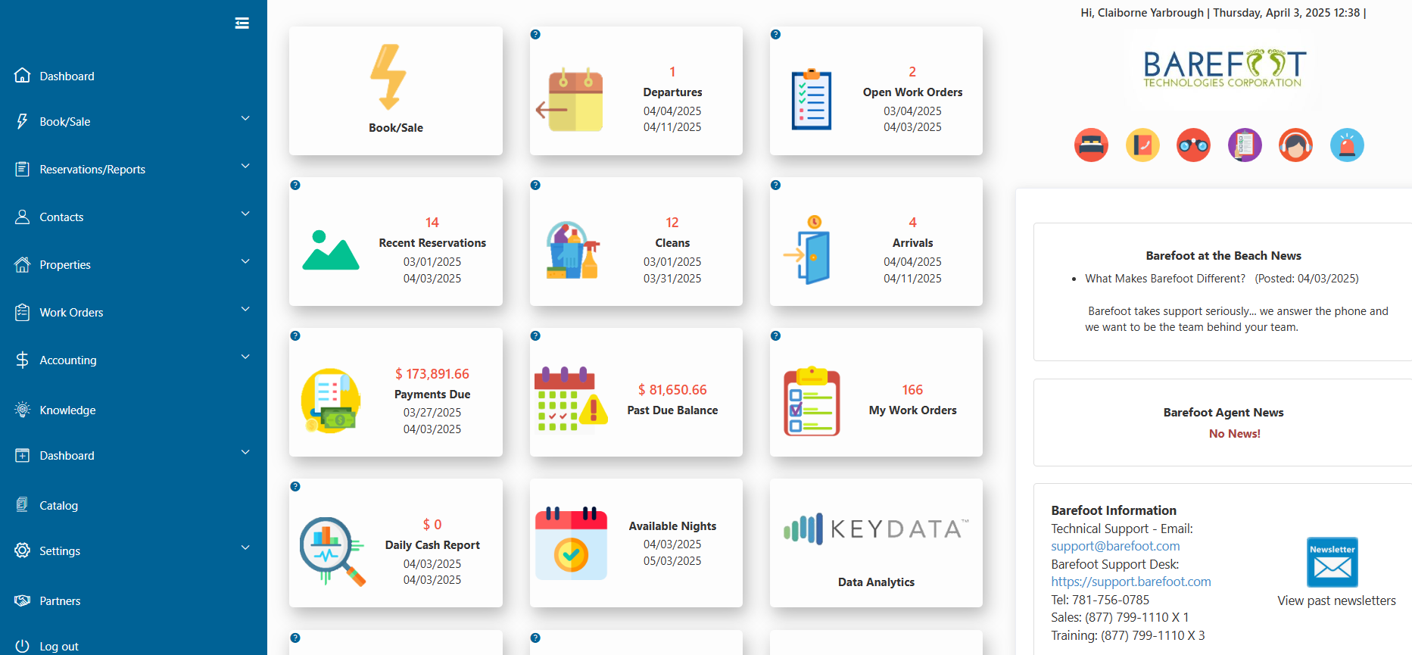Expand the Accounting menu chevron
The height and width of the screenshot is (655, 1412).
click(x=245, y=357)
